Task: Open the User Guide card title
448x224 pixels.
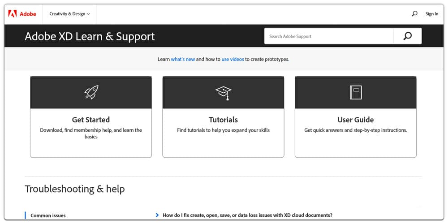Action: [x=356, y=120]
